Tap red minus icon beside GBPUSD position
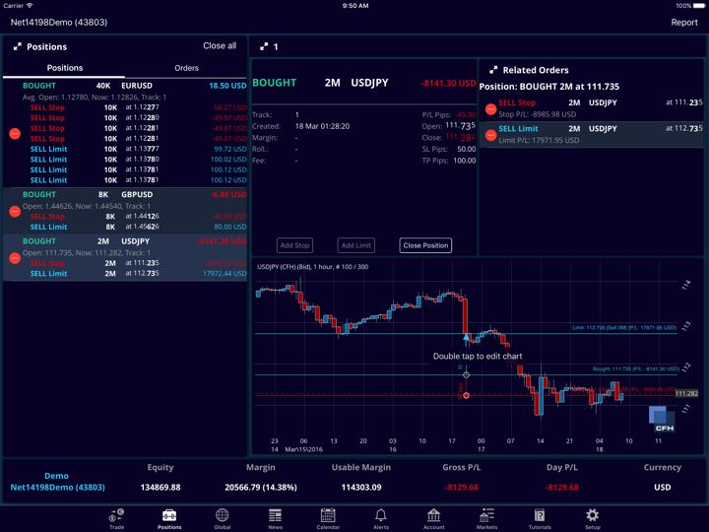The width and height of the screenshot is (709, 532). click(x=15, y=211)
